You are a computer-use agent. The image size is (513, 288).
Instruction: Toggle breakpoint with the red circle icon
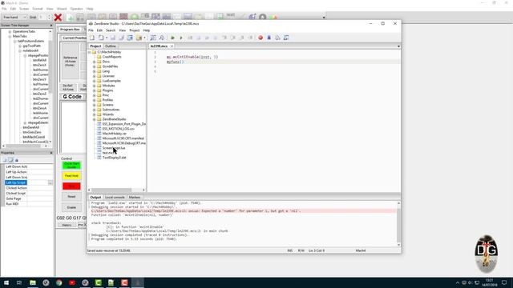(x=261, y=38)
